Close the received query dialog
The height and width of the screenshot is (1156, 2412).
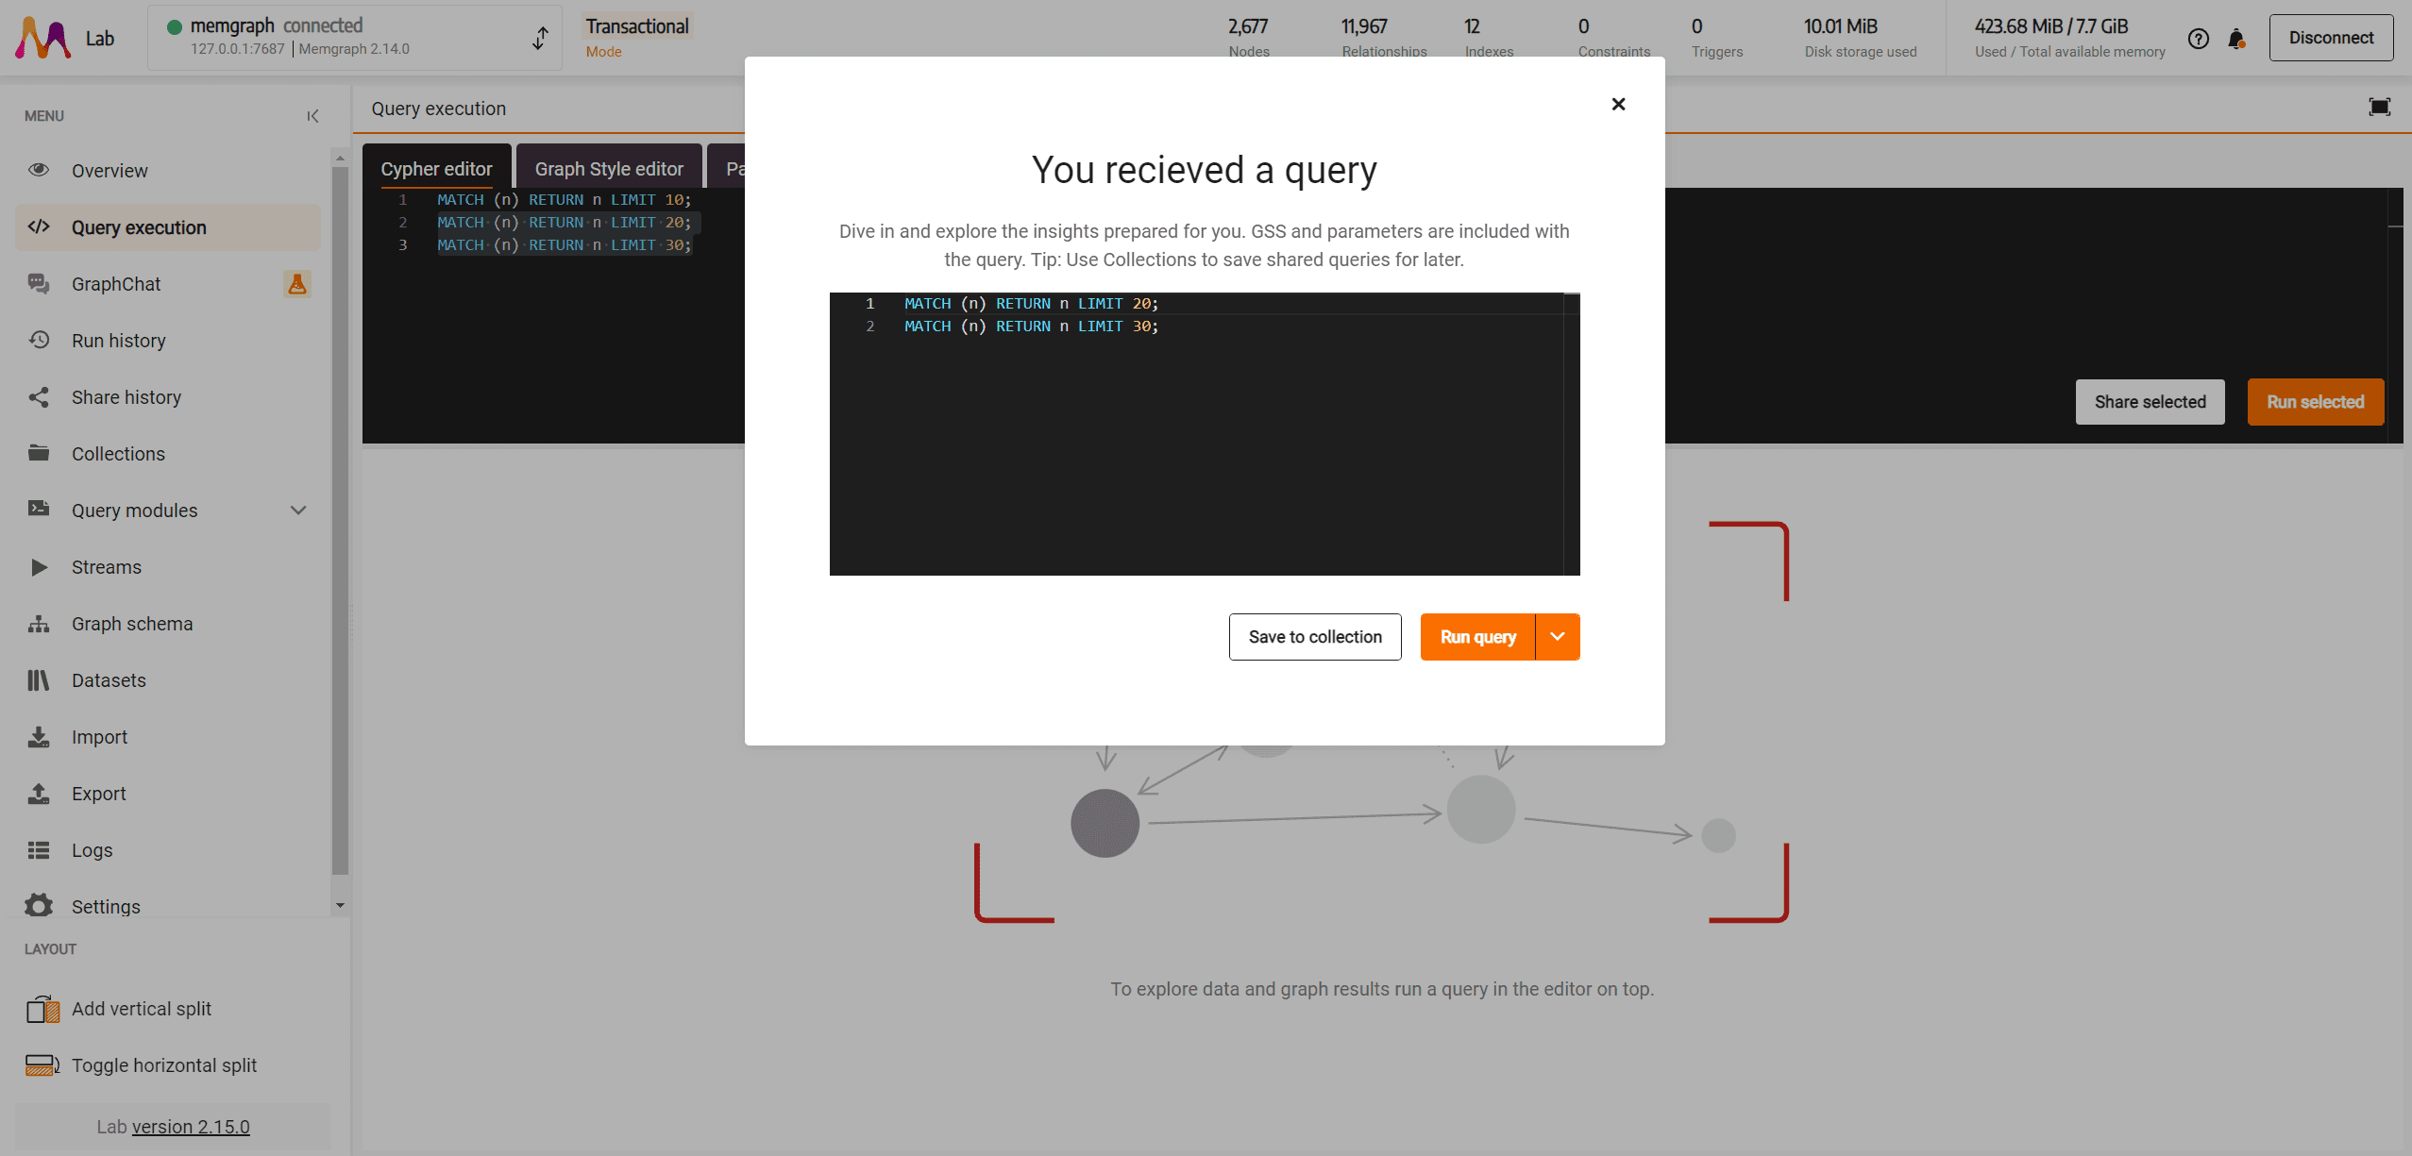[1618, 104]
